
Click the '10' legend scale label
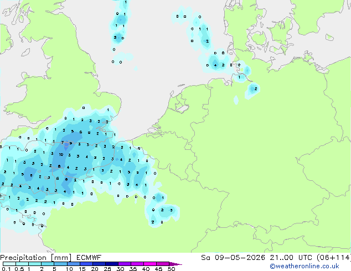coord(69,269)
